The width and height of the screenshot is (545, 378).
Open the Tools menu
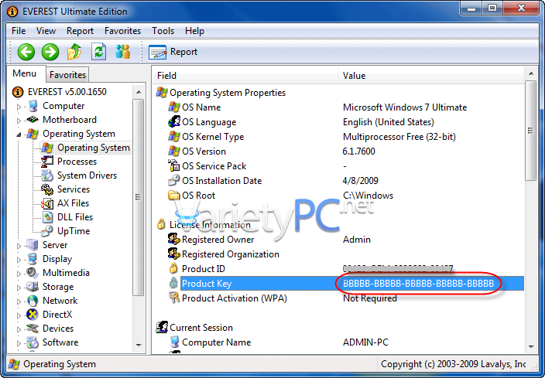[163, 31]
